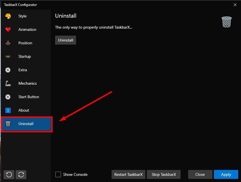The image size is (241, 182).
Task: Click the circular refresh arrows icon
Action: pyautogui.click(x=21, y=174)
